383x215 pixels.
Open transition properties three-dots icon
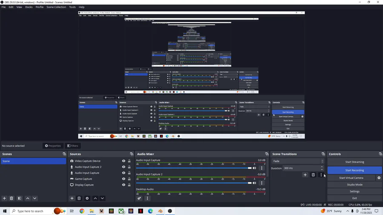pos(321,175)
